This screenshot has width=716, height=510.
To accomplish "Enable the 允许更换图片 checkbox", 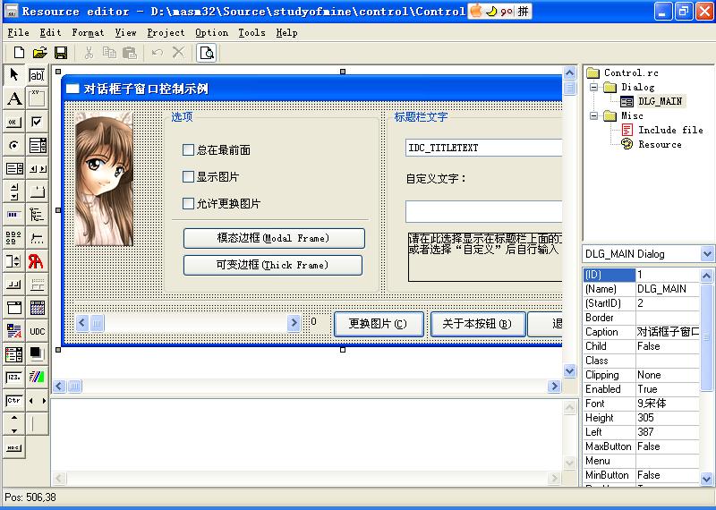I will coord(188,204).
